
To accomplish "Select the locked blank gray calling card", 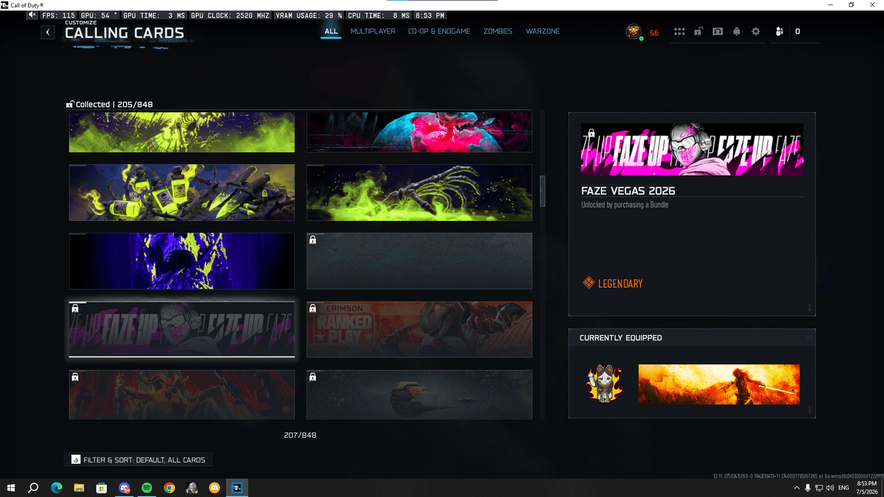I will click(419, 261).
